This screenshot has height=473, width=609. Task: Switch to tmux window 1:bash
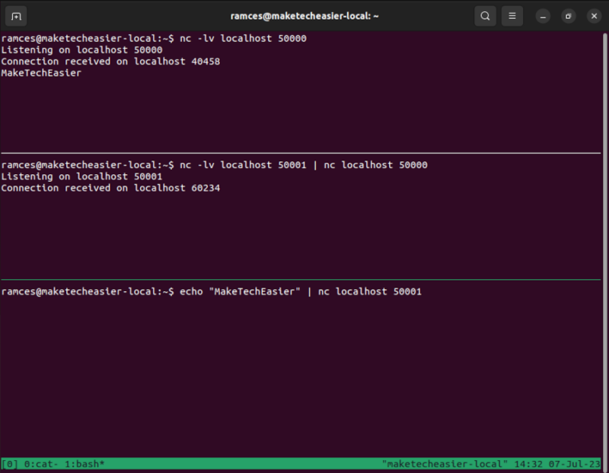pos(84,464)
